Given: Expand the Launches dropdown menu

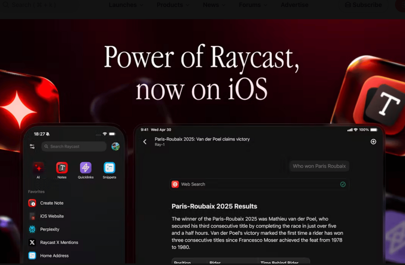Looking at the screenshot, I should point(126,5).
